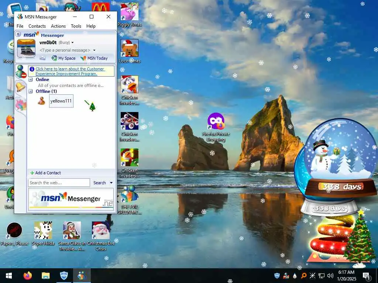The image size is (378, 283).
Task: Select Christmas Eve Crisis desktop icon
Action: 101,236
